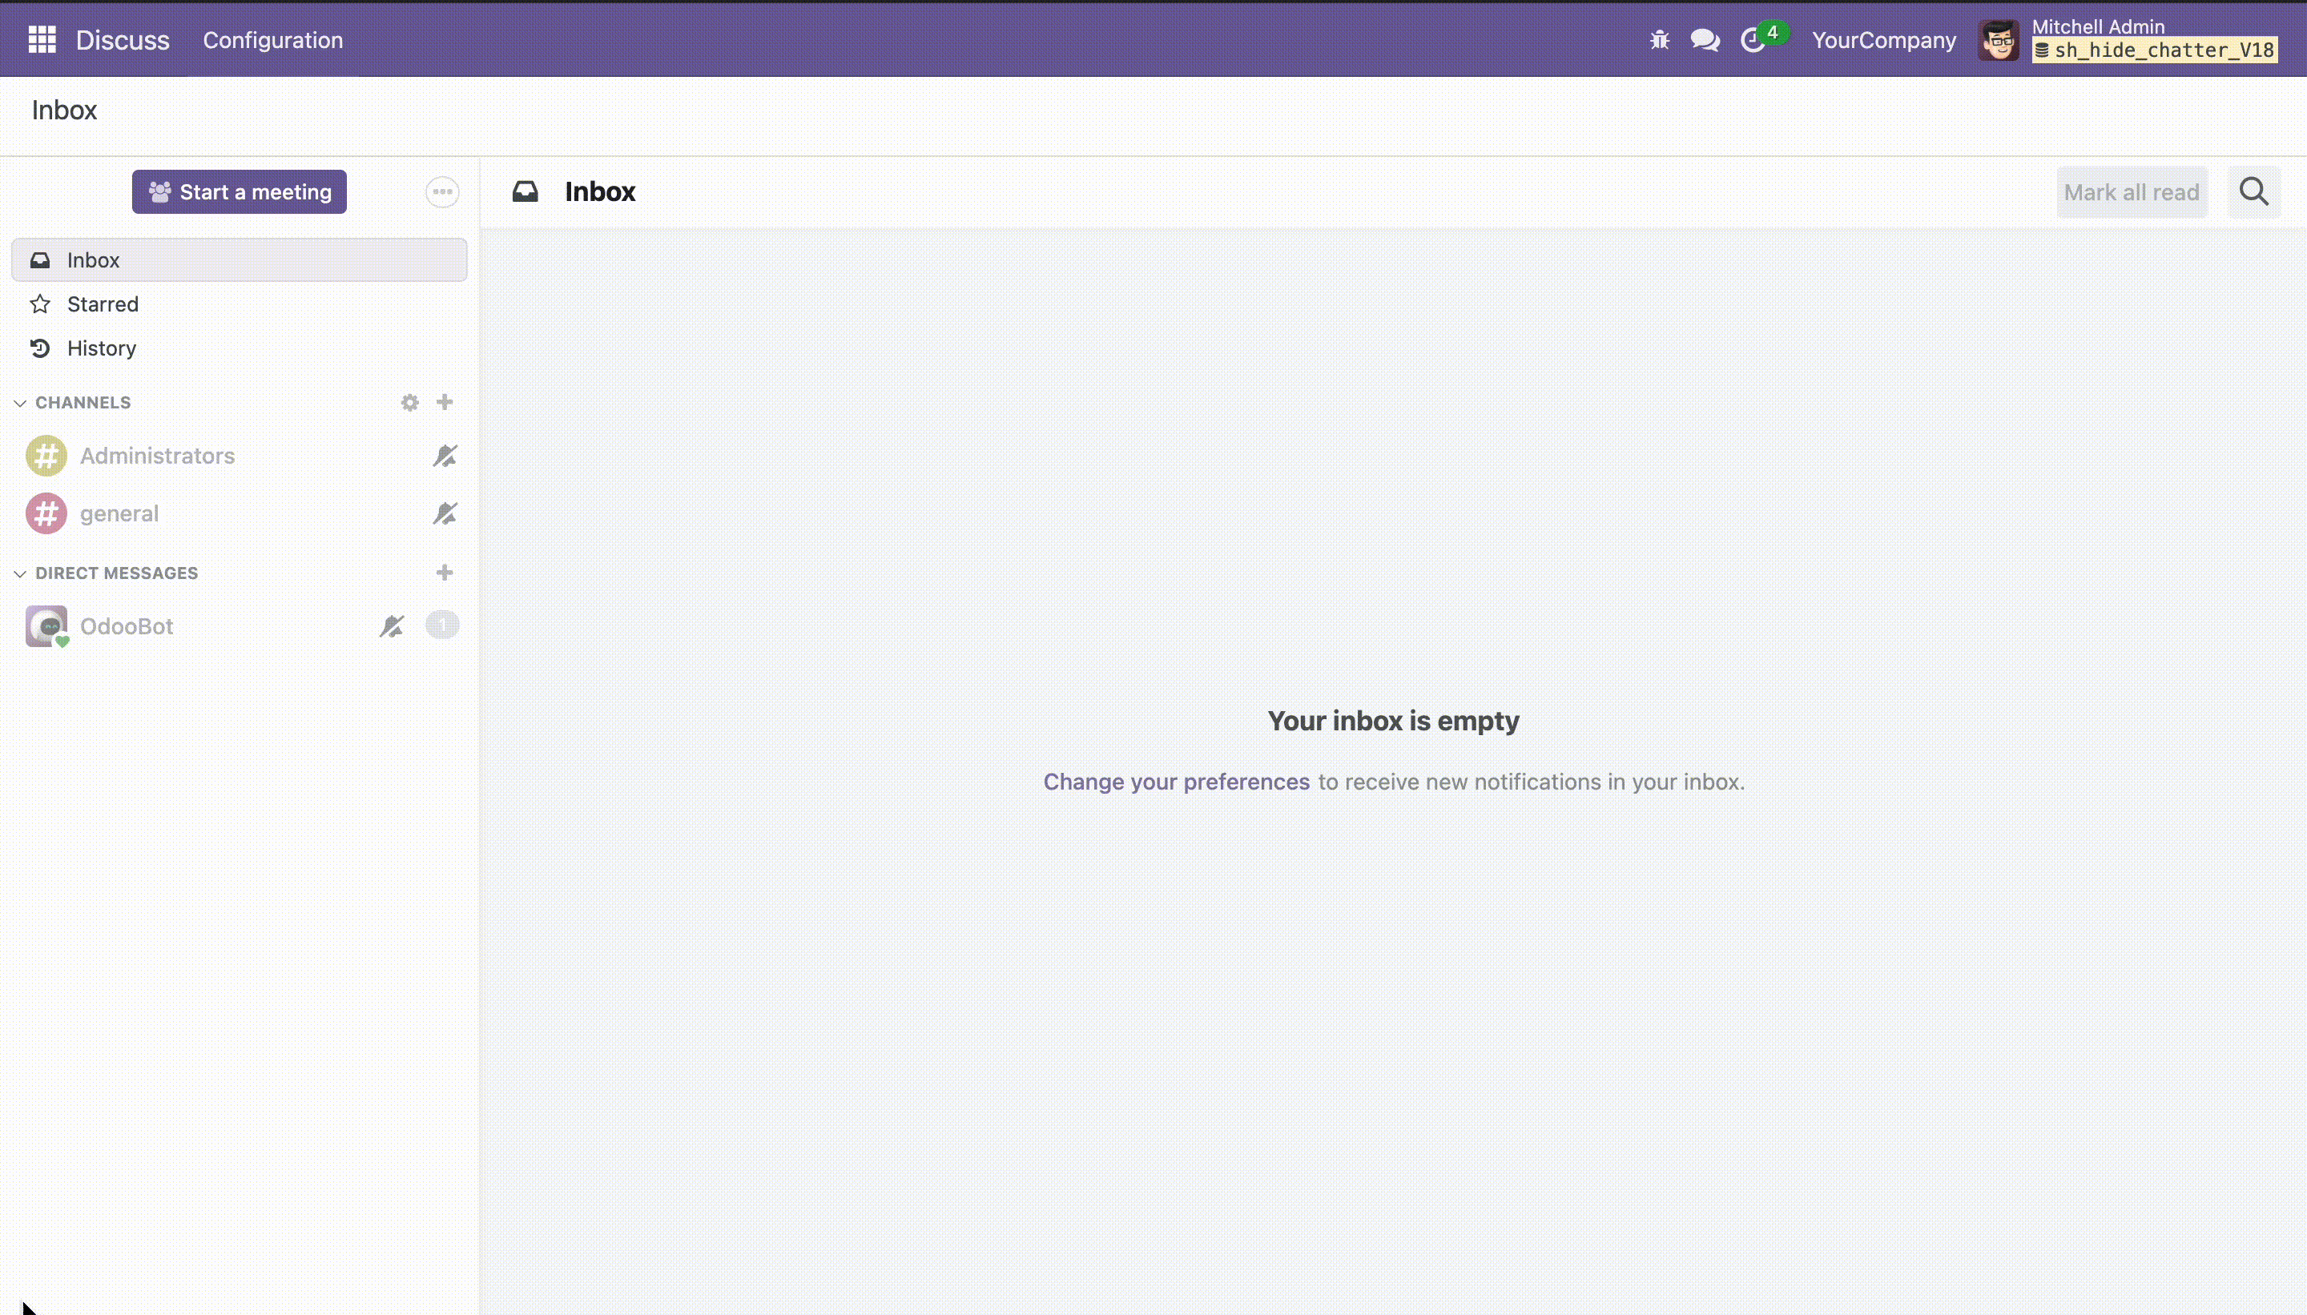Viewport: 2307px width, 1315px height.
Task: Collapse the Direct Messages section chevron
Action: pyautogui.click(x=20, y=573)
